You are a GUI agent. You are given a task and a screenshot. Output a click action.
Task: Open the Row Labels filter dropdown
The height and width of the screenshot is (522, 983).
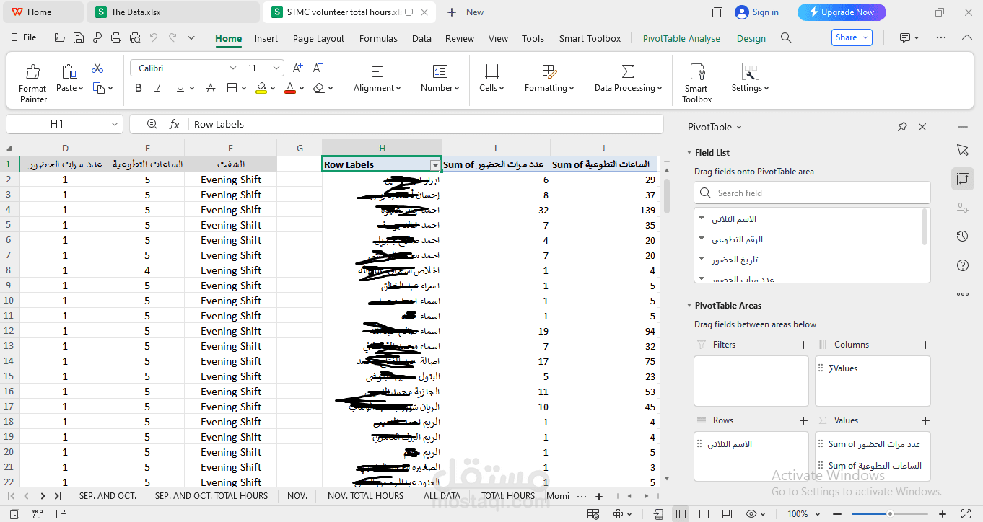435,165
